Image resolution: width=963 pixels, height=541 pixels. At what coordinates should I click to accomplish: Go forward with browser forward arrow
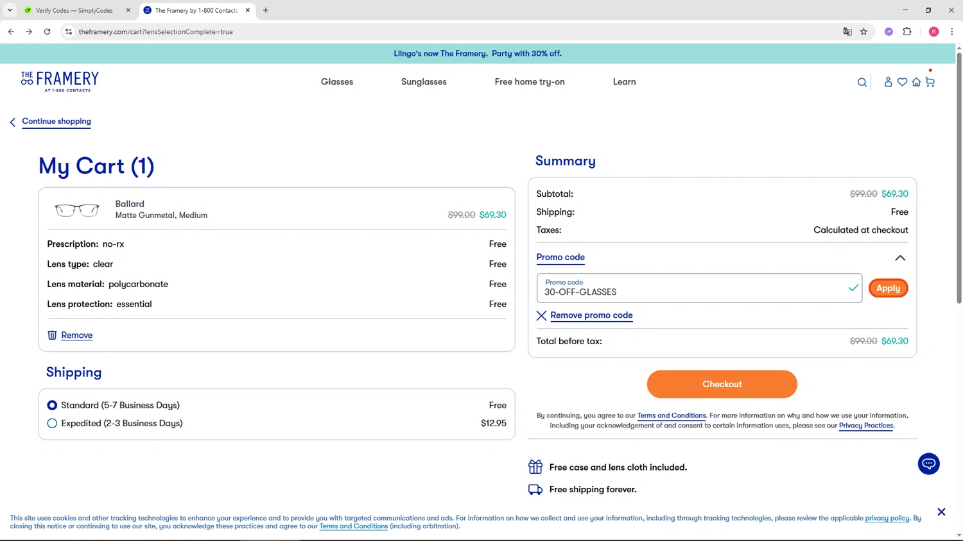[29, 31]
